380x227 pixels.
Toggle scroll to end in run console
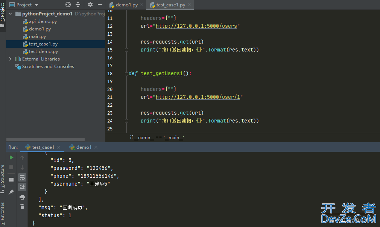tap(22, 187)
